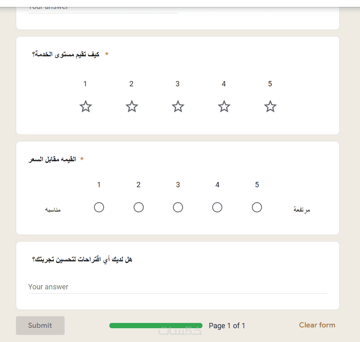Click the number 5 label above the stars
Viewport: 360px width, 342px height.
point(270,84)
